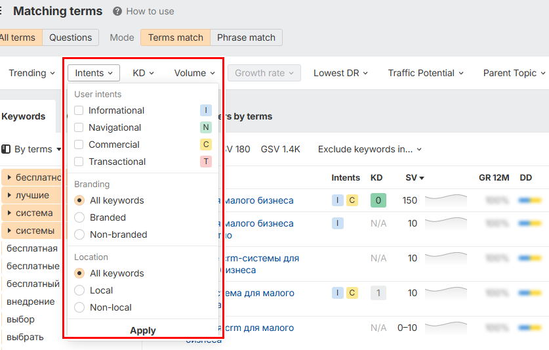Open the Lowest DR filter dropdown
The width and height of the screenshot is (549, 350).
point(340,73)
